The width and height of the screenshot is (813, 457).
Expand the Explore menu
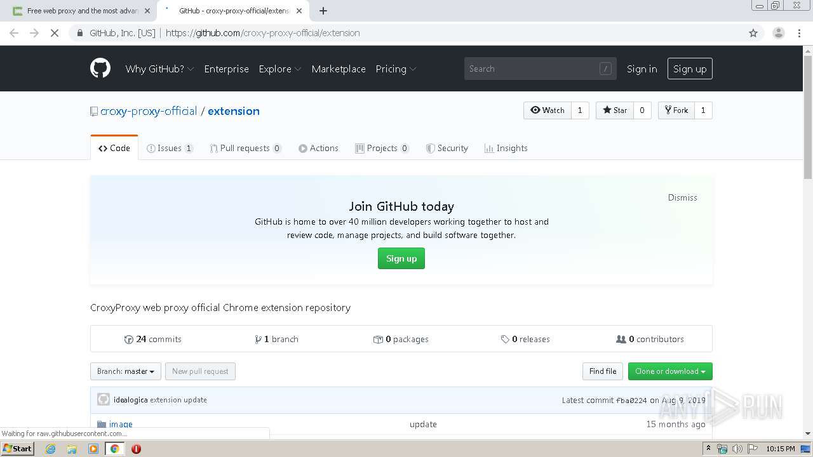pyautogui.click(x=280, y=69)
